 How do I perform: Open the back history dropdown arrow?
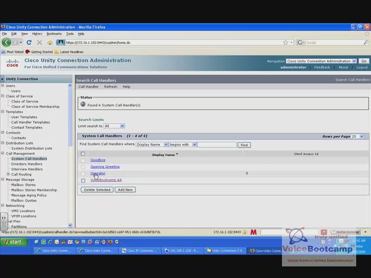[21, 43]
